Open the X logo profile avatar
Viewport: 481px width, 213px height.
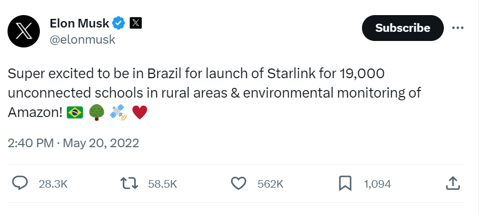coord(24,31)
